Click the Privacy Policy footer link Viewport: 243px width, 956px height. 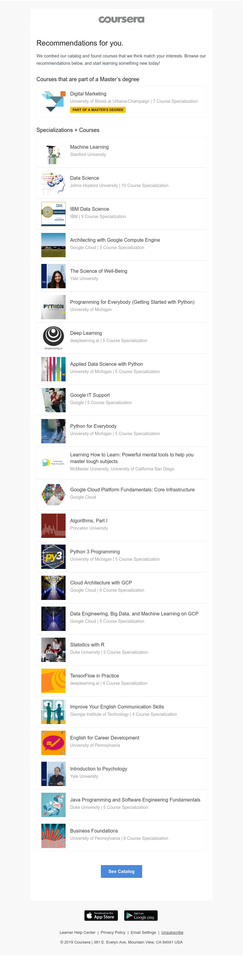113,933
